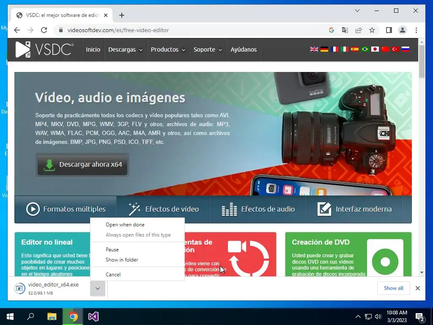Open a new tab with the plus button
The height and width of the screenshot is (325, 433).
(122, 15)
